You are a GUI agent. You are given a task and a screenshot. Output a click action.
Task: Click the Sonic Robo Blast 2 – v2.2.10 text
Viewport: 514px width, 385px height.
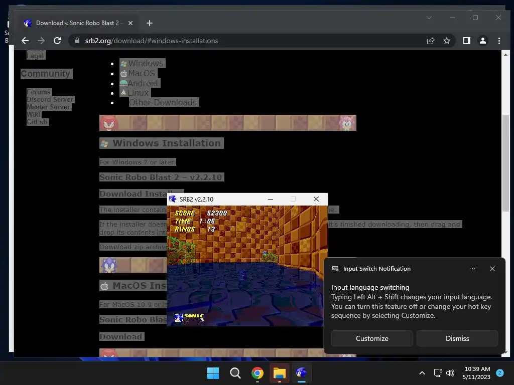[161, 177]
